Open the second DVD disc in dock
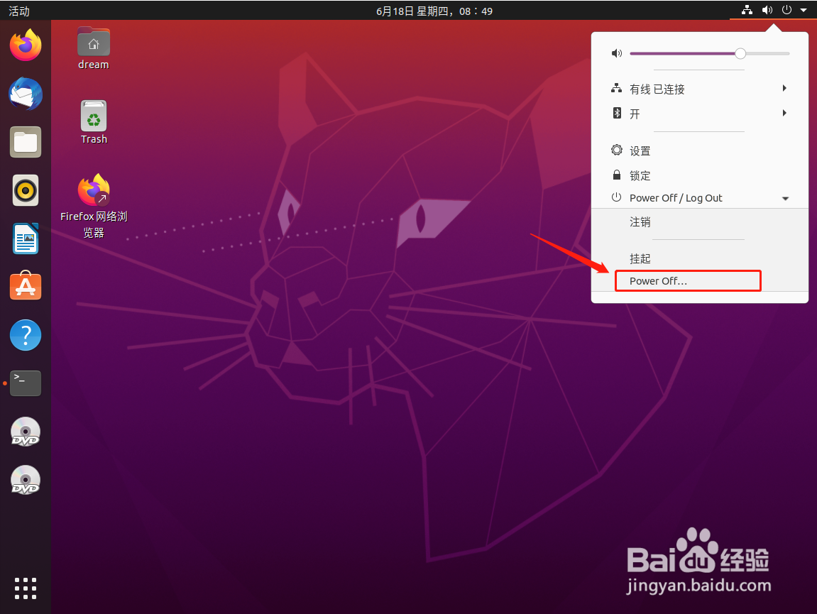 [26, 480]
